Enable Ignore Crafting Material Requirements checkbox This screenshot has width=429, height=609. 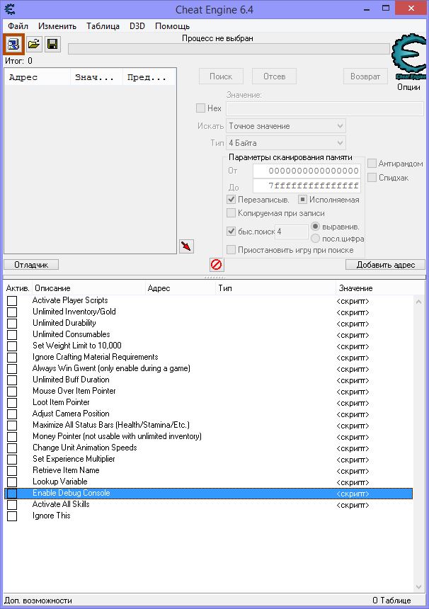tap(12, 357)
